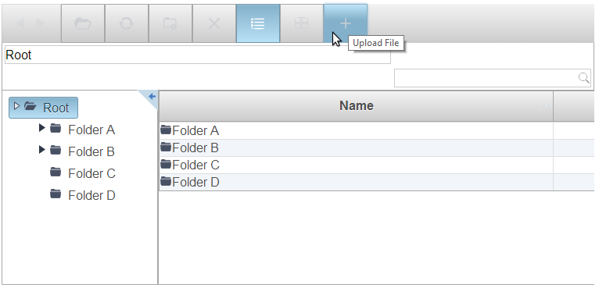
Task: Click the Upload File plus button
Action: click(346, 23)
